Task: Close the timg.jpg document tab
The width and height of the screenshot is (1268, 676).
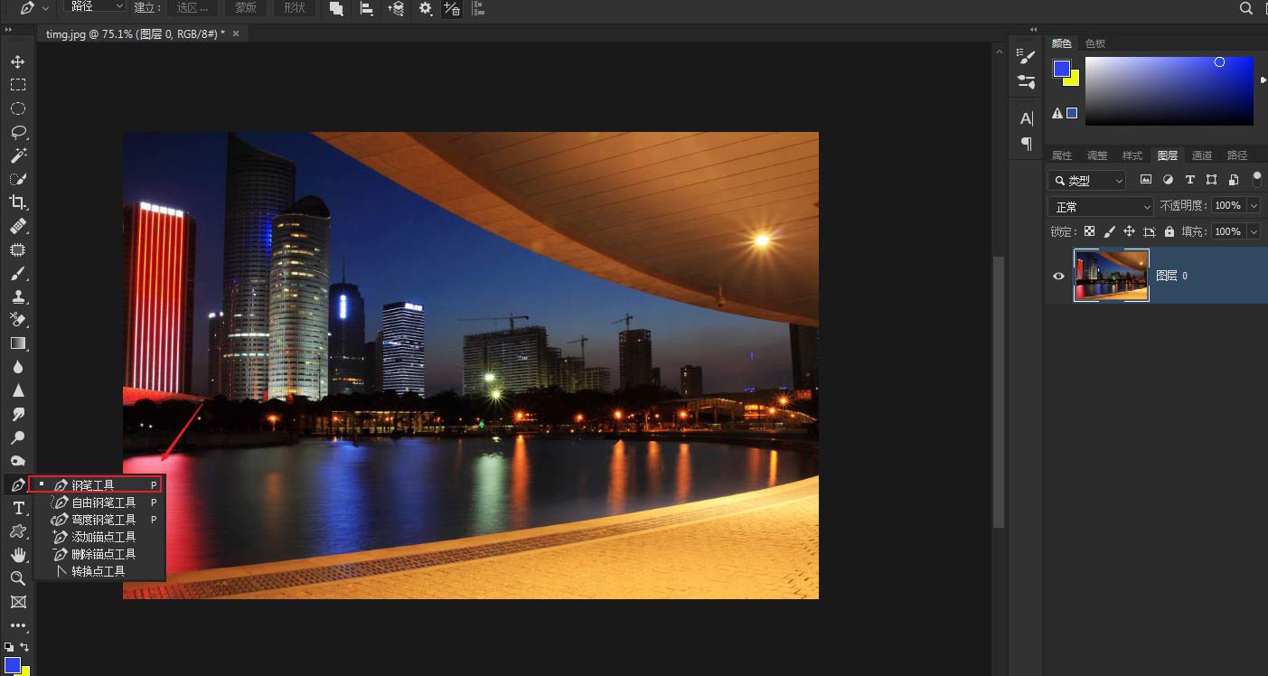Action: click(x=236, y=33)
